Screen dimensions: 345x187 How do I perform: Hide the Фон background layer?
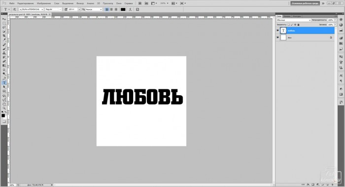277,37
